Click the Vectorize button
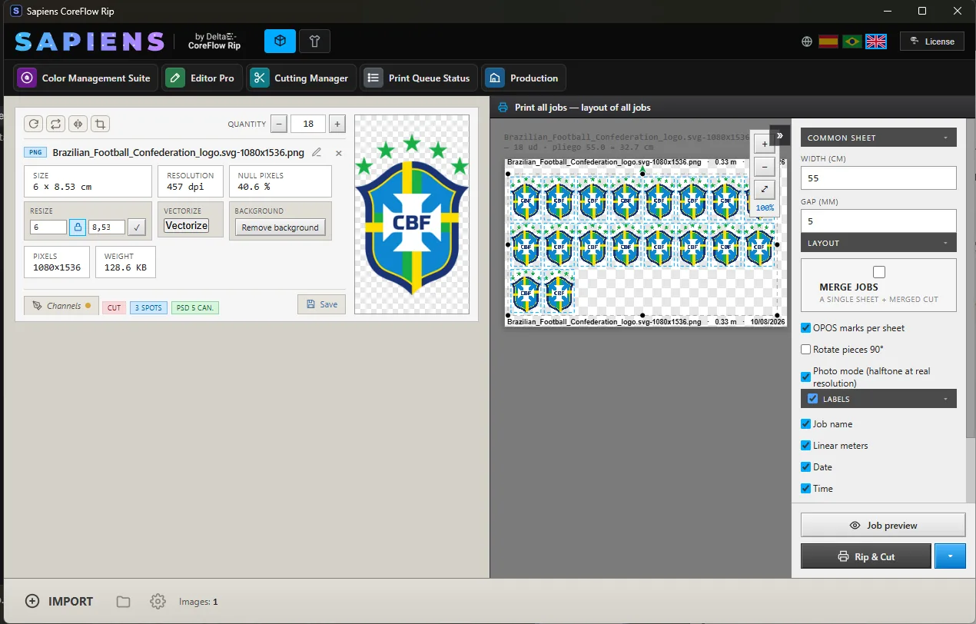Screen dimensions: 976x624 pos(187,226)
